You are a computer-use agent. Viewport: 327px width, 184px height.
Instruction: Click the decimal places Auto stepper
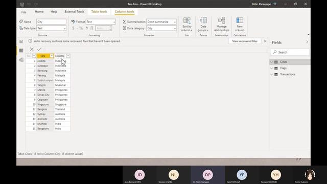pyautogui.click(x=104, y=28)
